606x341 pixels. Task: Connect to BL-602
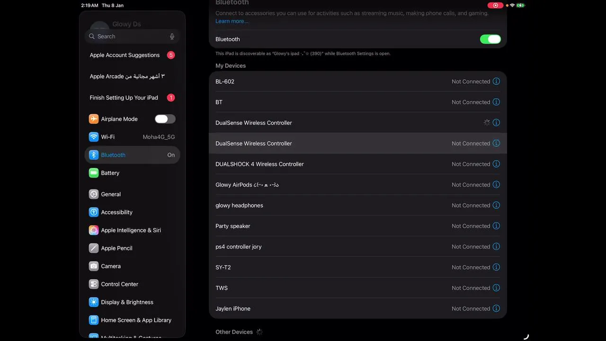point(358,81)
